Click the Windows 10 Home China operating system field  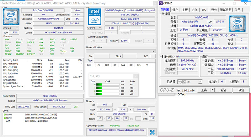[116, 132]
